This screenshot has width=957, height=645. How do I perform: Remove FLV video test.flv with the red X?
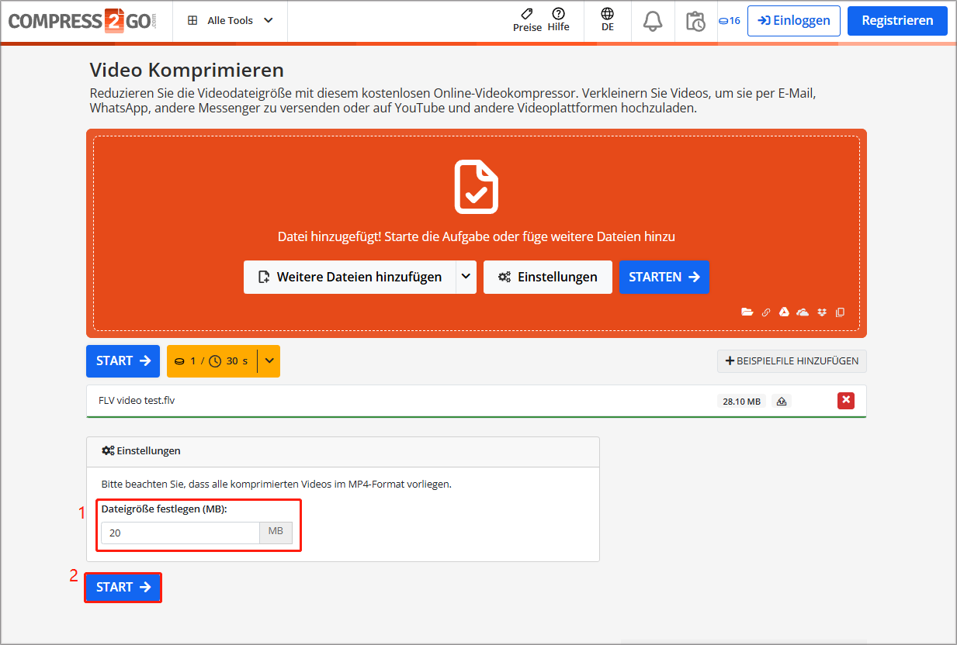845,400
